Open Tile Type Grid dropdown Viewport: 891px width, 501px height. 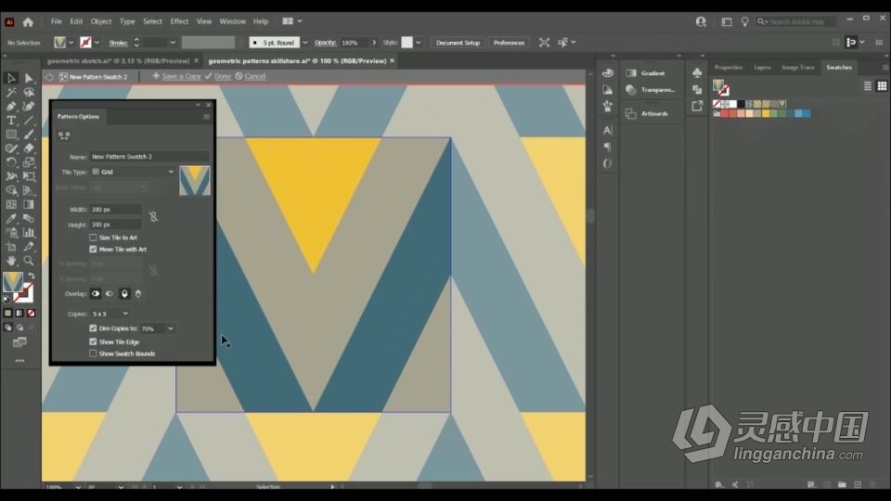[x=133, y=172]
